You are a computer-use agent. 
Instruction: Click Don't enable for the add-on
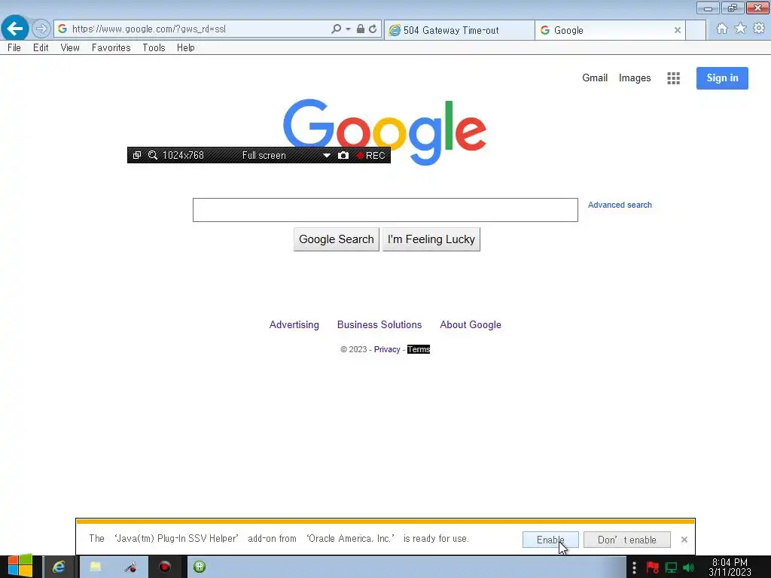coord(627,540)
